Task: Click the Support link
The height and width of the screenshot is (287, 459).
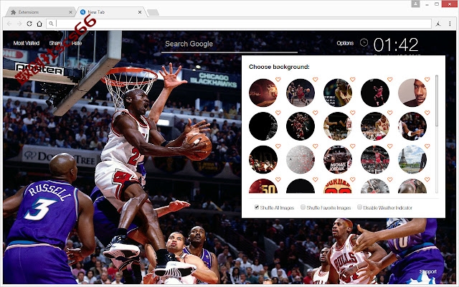Action: tap(427, 271)
